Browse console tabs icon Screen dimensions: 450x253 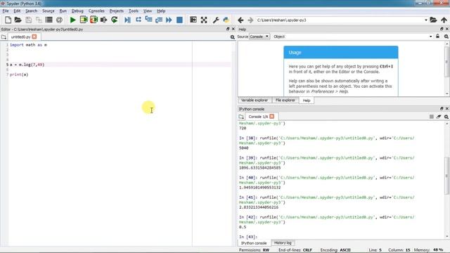coord(241,117)
